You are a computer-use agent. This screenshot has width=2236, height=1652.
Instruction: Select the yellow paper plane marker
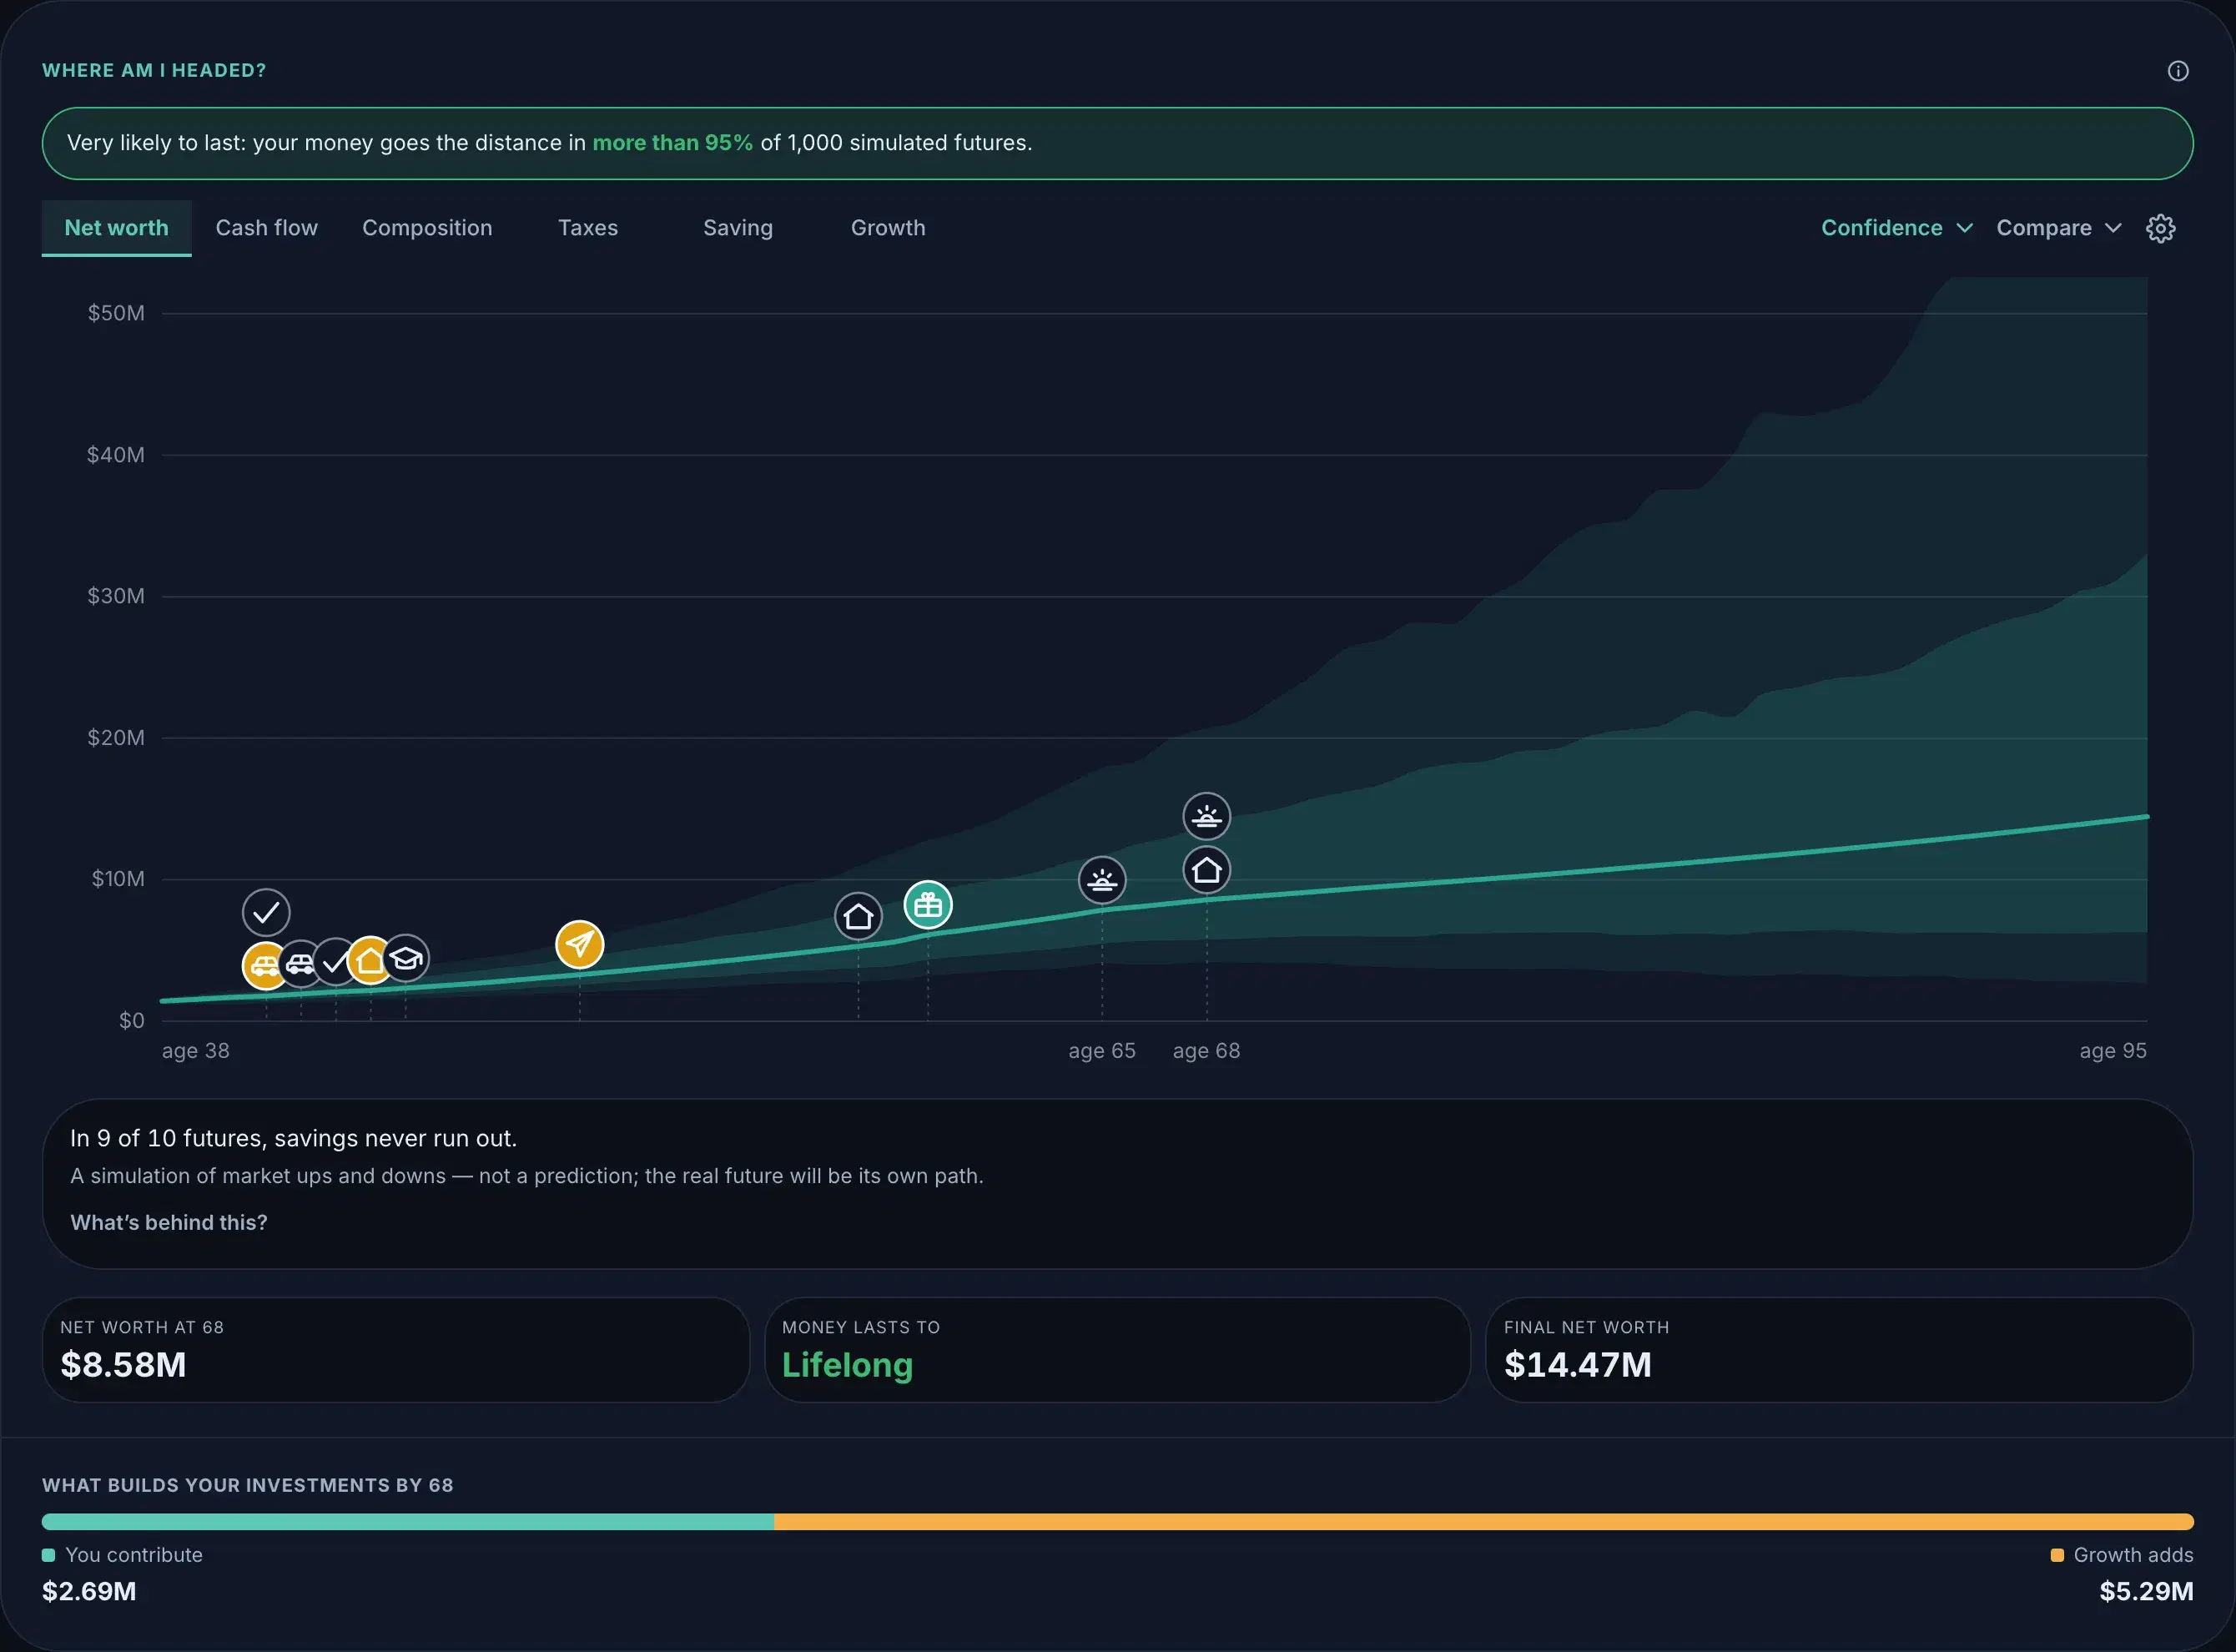(580, 944)
